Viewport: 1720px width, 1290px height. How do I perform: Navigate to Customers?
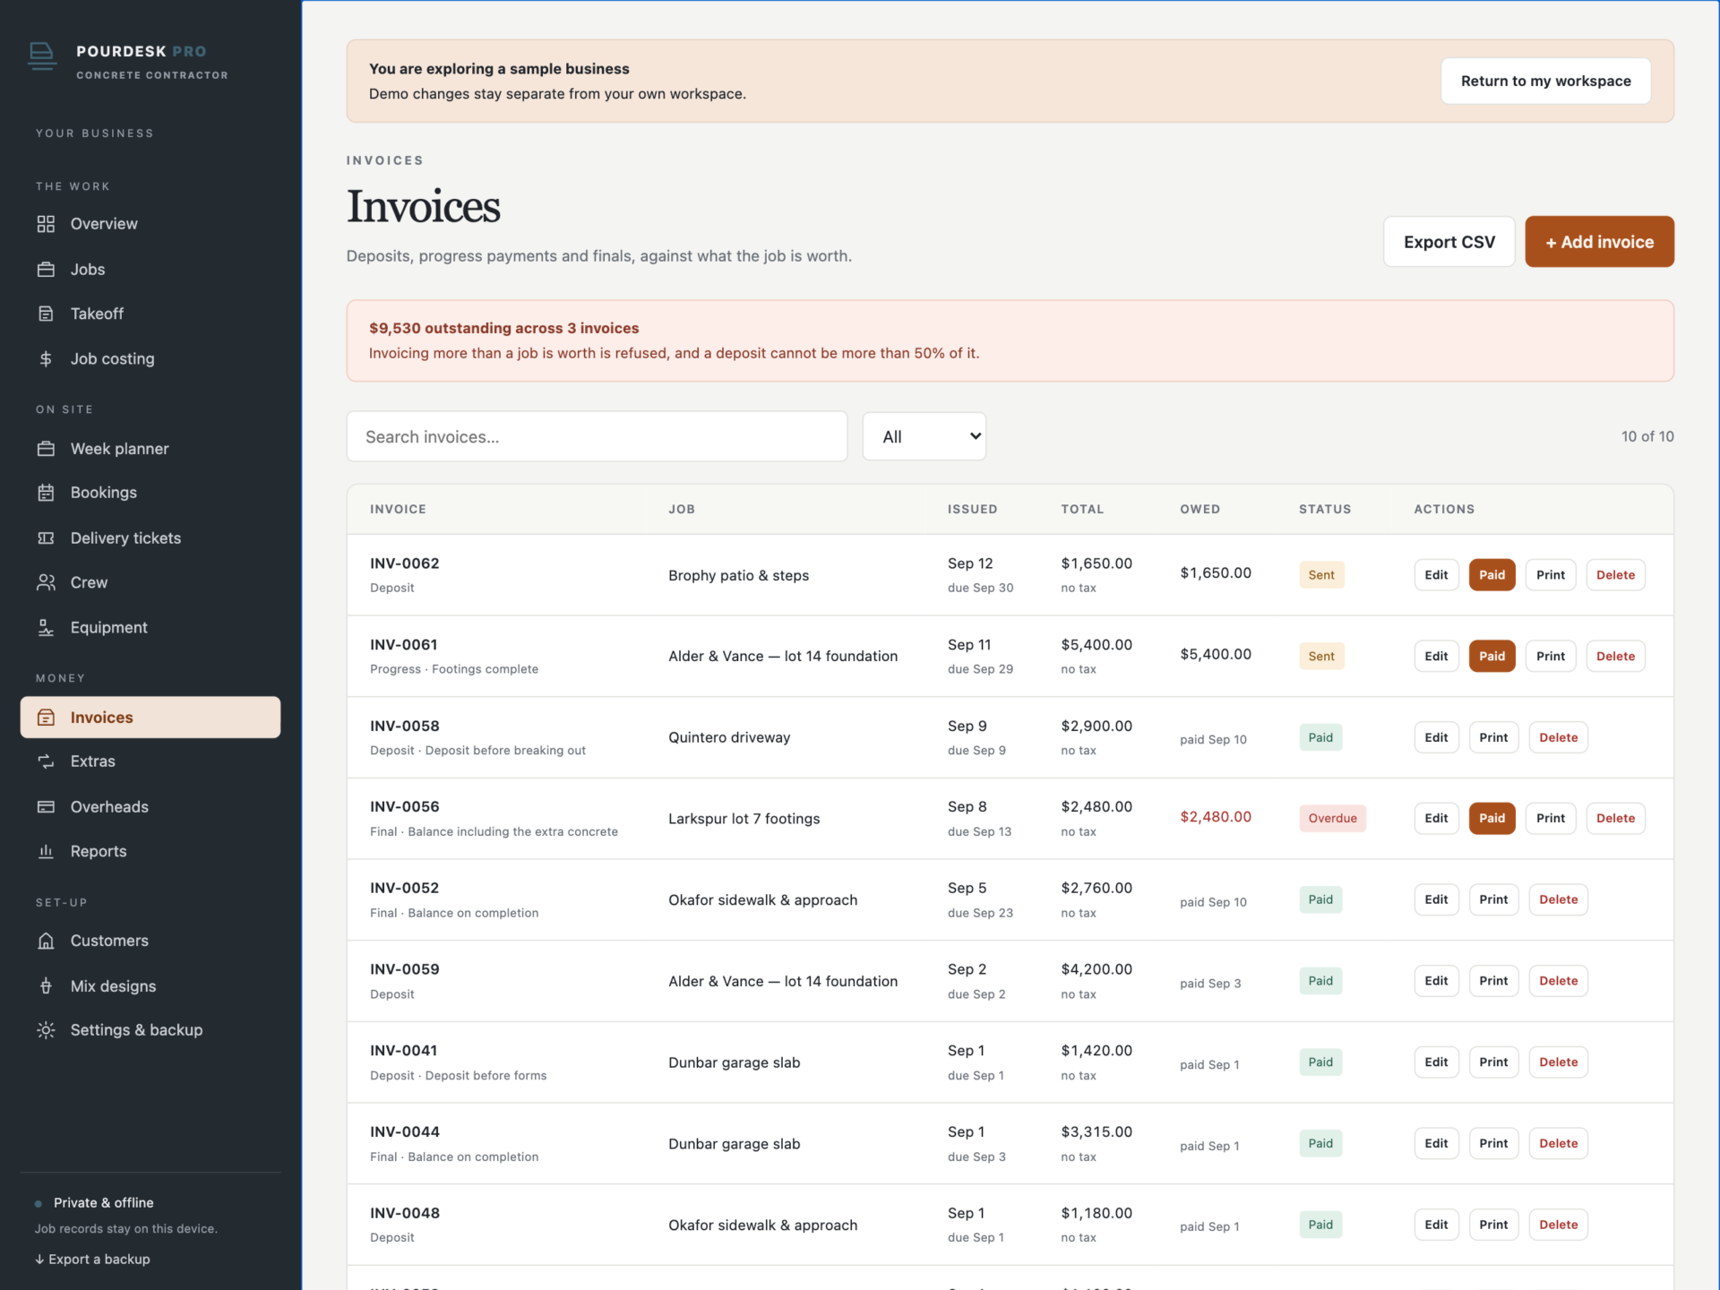150,941
